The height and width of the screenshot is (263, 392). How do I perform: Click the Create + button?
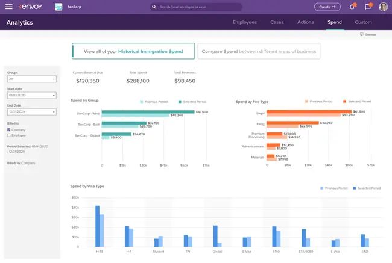coord(327,7)
